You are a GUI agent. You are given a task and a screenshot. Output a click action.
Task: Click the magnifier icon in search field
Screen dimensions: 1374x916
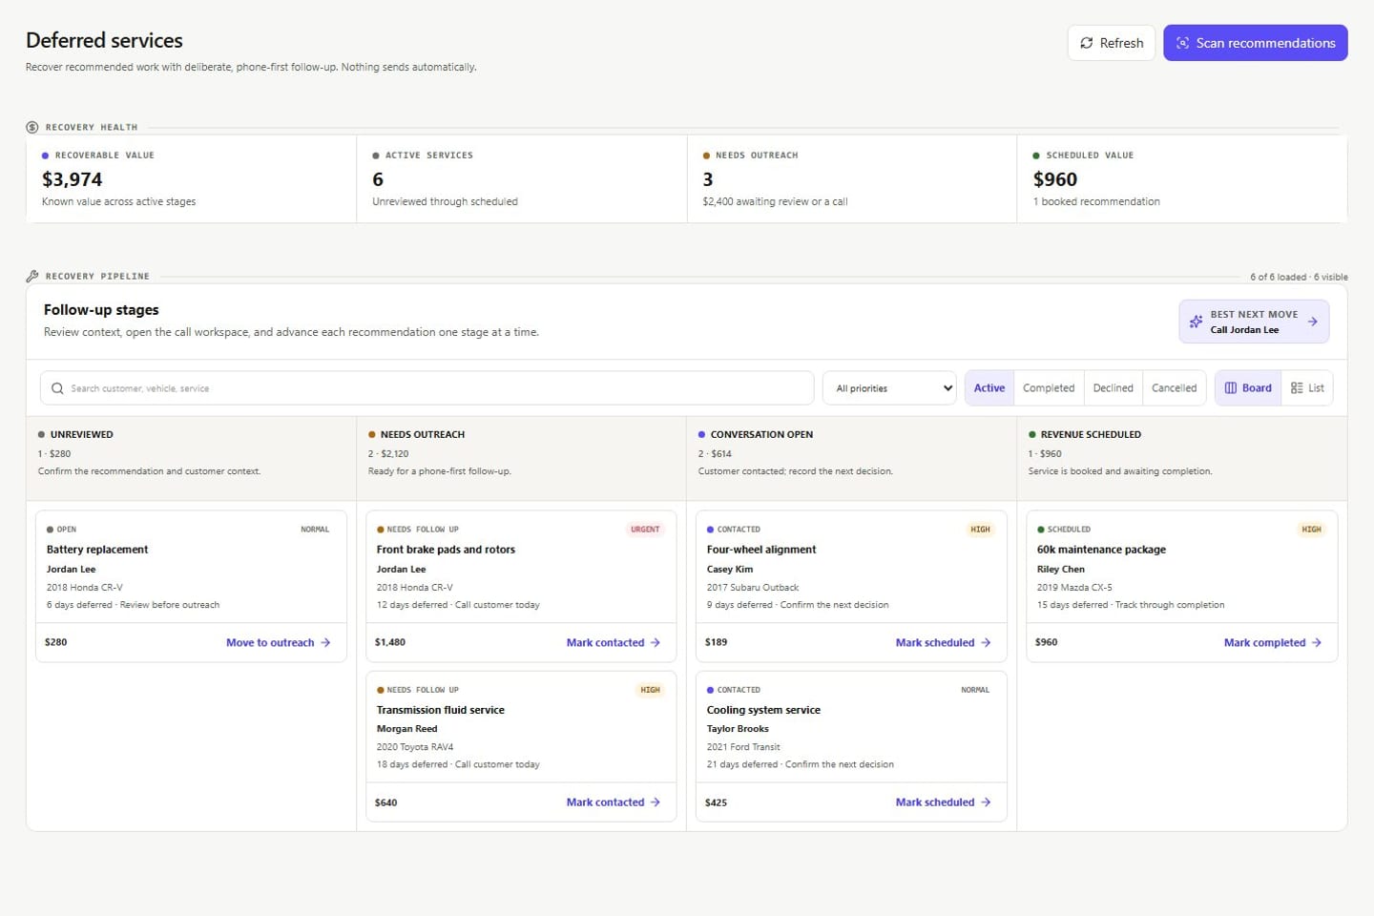pyautogui.click(x=57, y=388)
